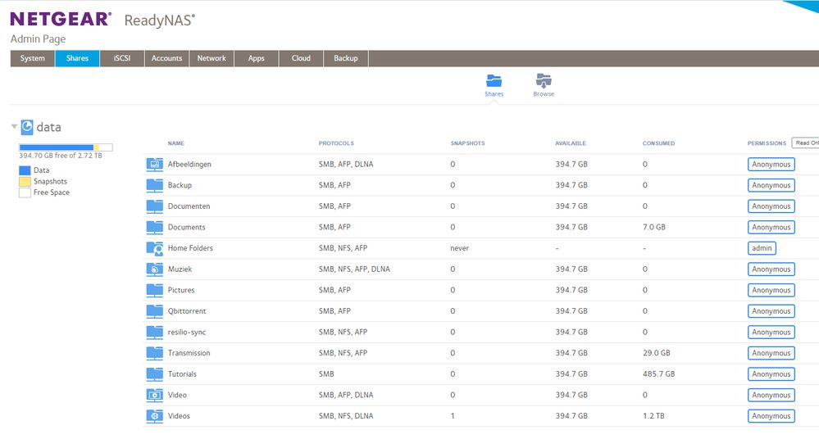
Task: Select the Video share folder icon
Action: click(x=155, y=395)
